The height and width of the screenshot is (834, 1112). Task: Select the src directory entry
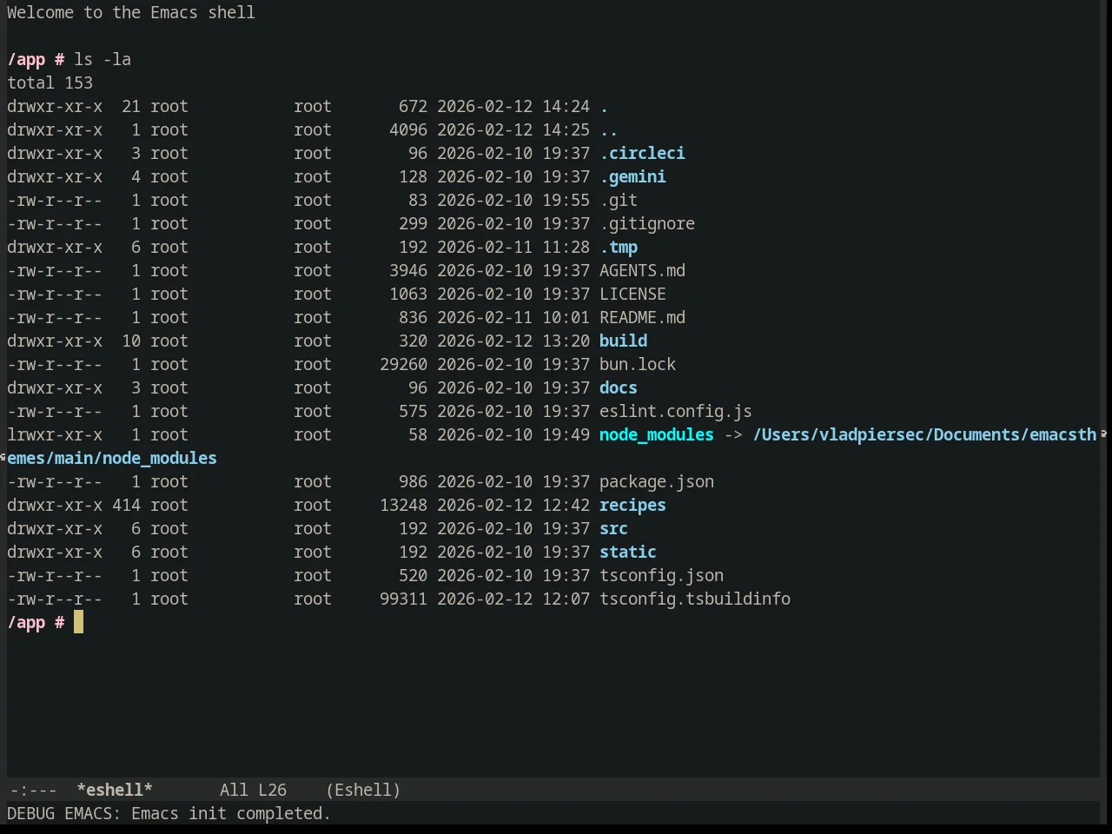(x=613, y=529)
